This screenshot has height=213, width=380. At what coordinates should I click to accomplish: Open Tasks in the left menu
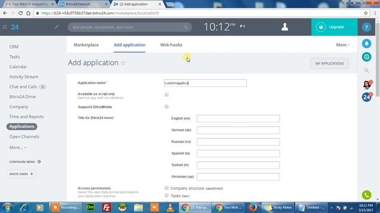[x=14, y=57]
